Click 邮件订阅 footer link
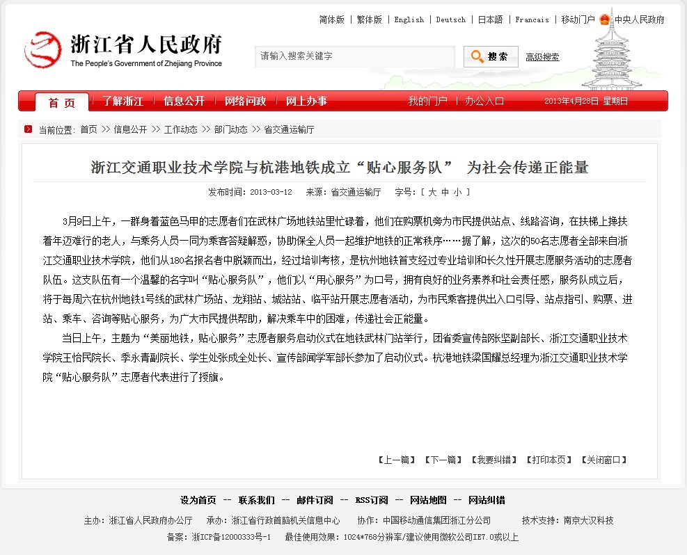The height and width of the screenshot is (555, 687). pos(315,500)
